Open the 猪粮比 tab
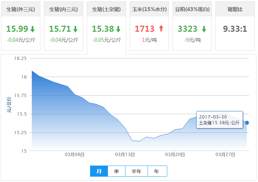The height and width of the screenshot is (182, 258). [235, 9]
